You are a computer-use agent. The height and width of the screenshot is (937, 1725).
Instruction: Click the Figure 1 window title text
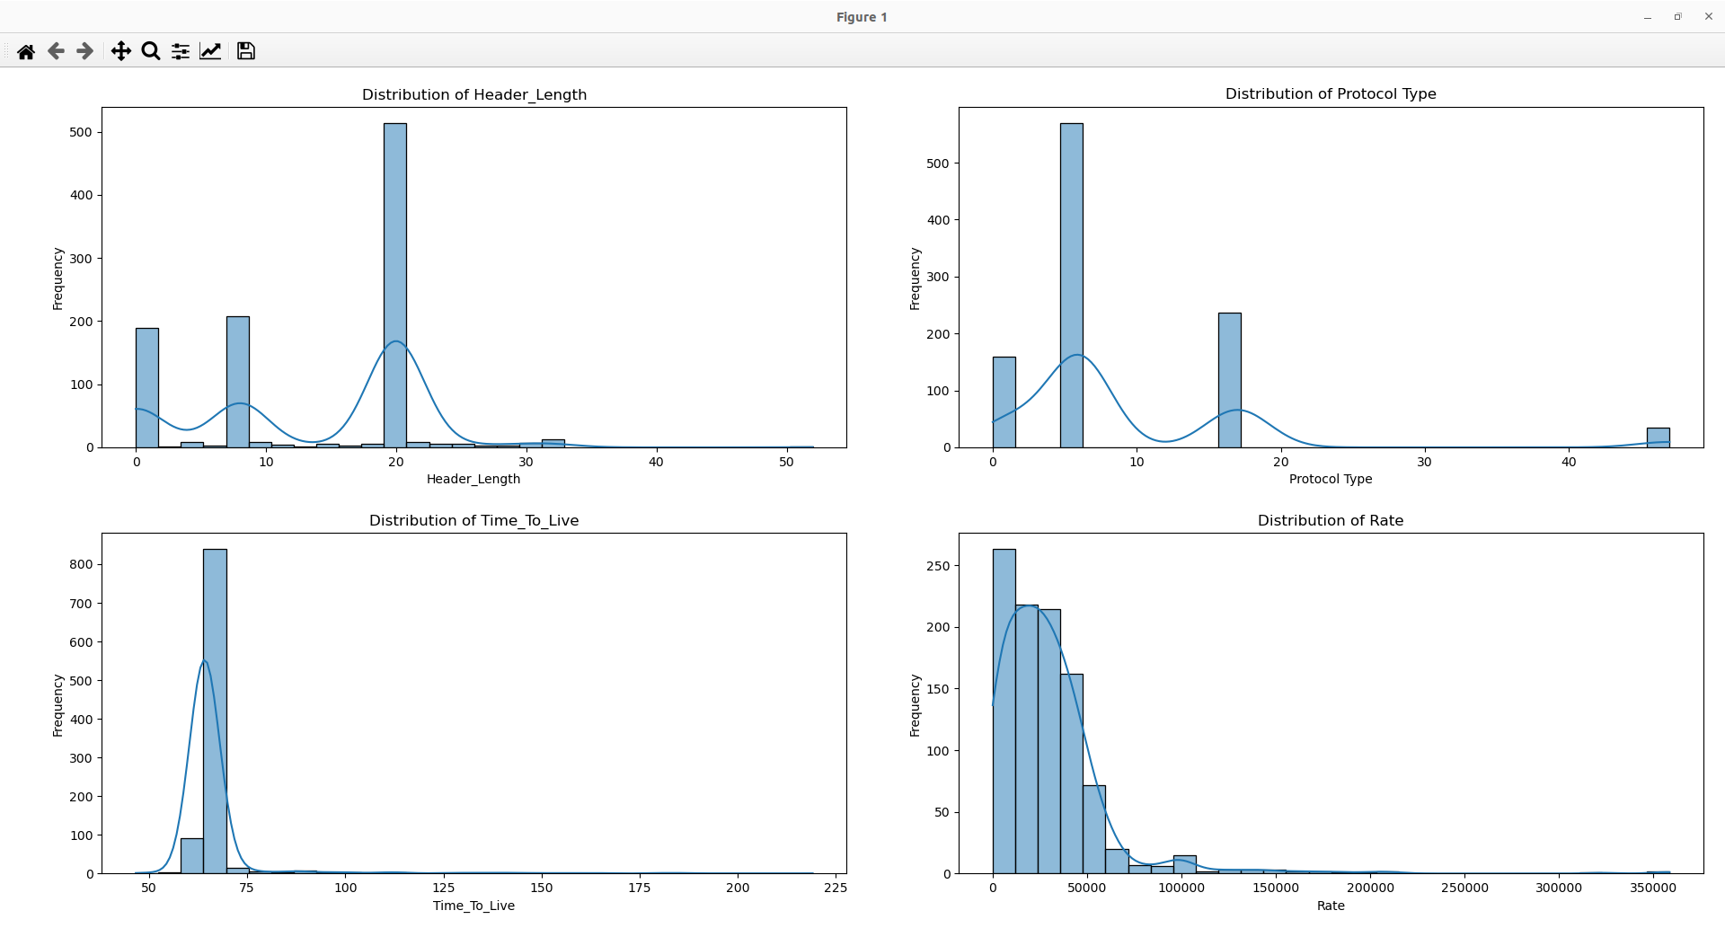tap(861, 17)
